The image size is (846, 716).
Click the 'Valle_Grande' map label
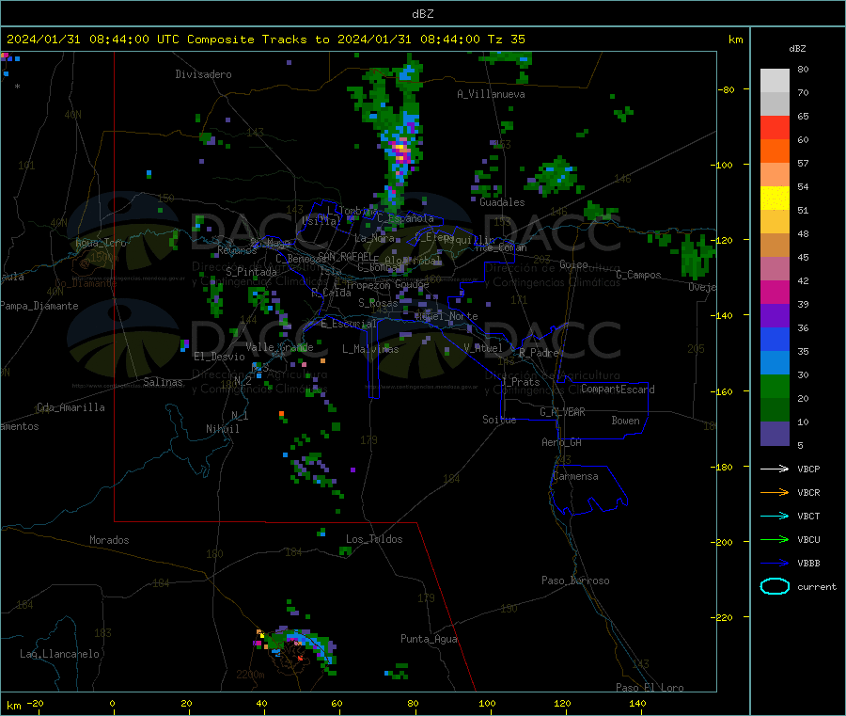pyautogui.click(x=279, y=346)
